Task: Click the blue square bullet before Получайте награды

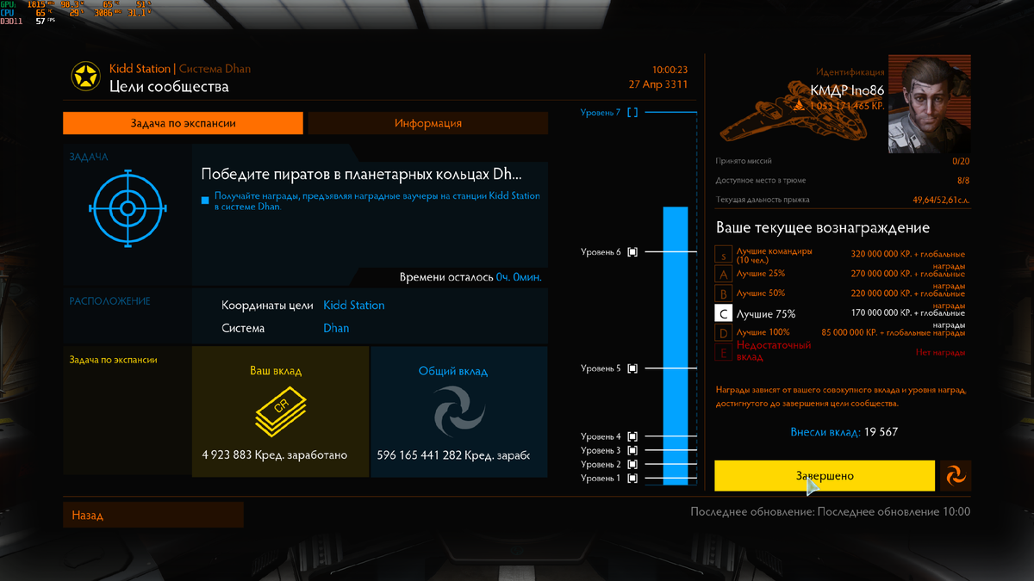Action: (x=205, y=201)
